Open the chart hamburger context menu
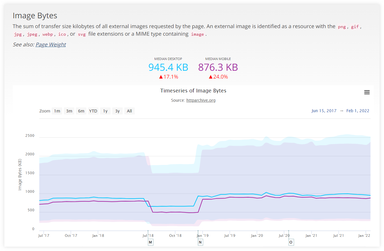Viewport: 384px width, 251px height. [x=367, y=92]
